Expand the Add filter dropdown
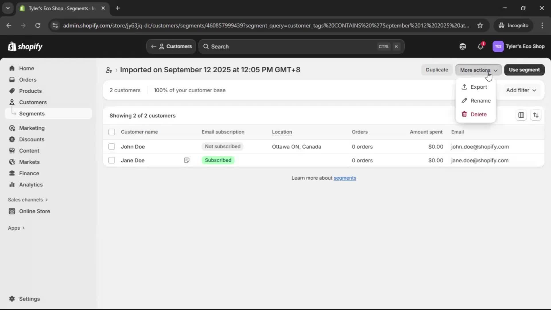The image size is (551, 310). (x=521, y=90)
